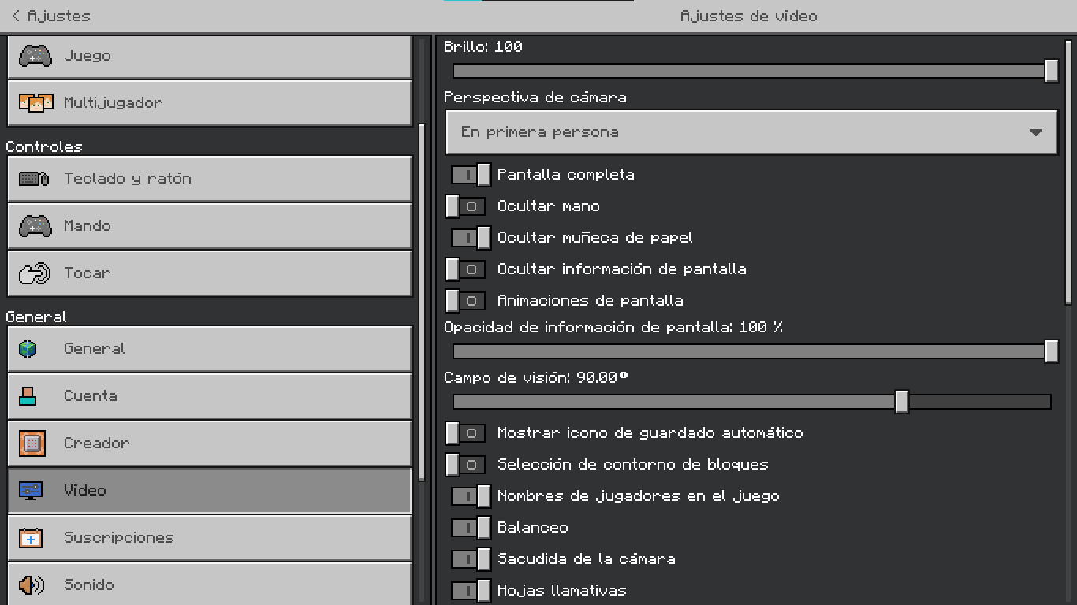Open the Multijugador faces icon

(35, 103)
